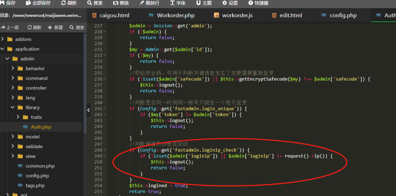The image size is (396, 196).
Task: Switch to config.php tab
Action: tap(343, 15)
